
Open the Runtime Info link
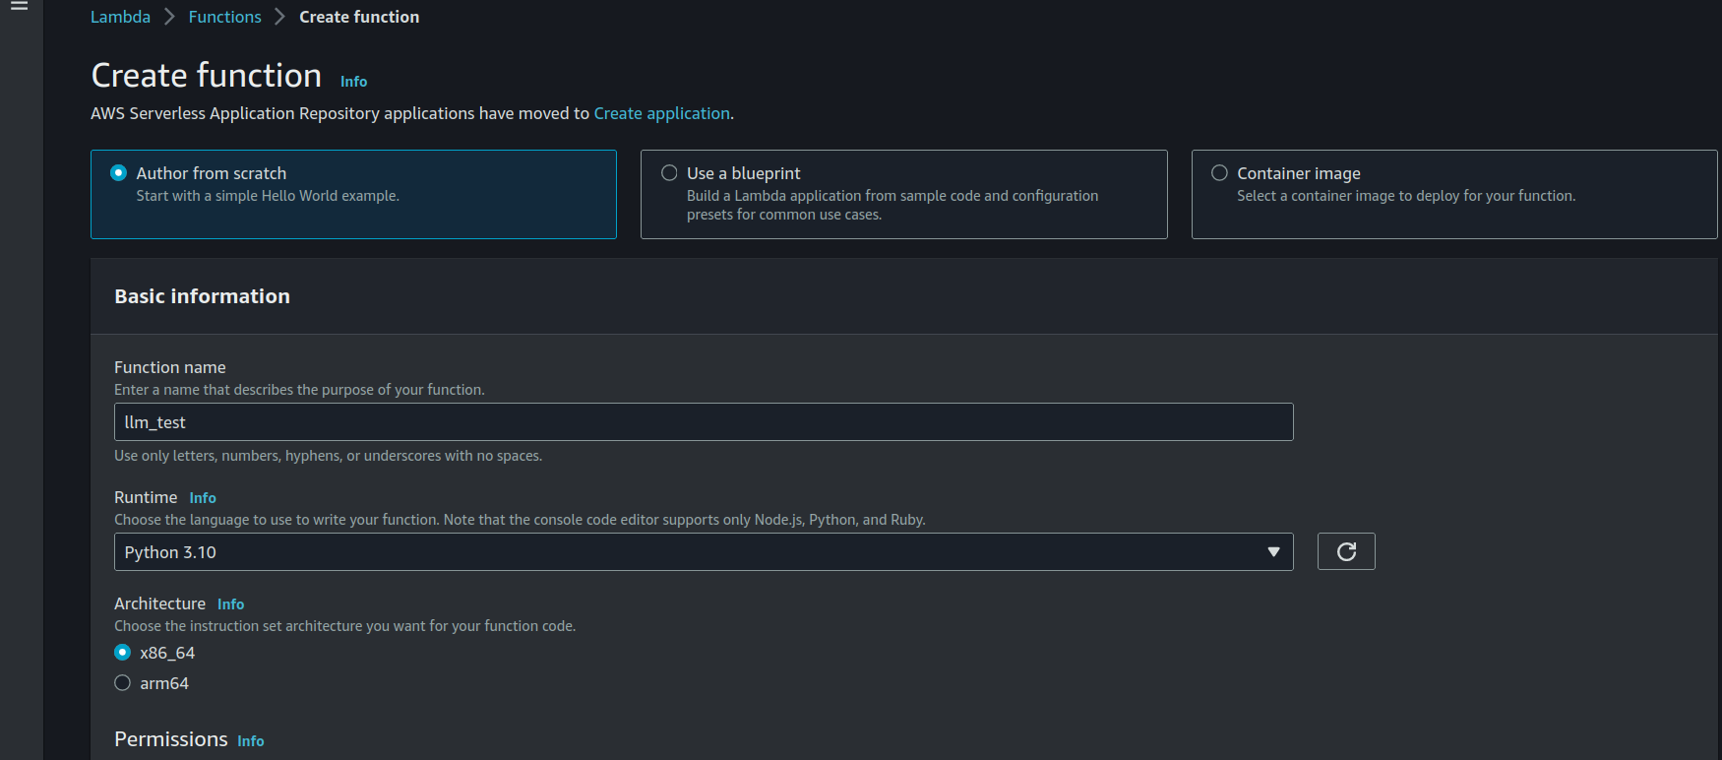click(x=203, y=498)
